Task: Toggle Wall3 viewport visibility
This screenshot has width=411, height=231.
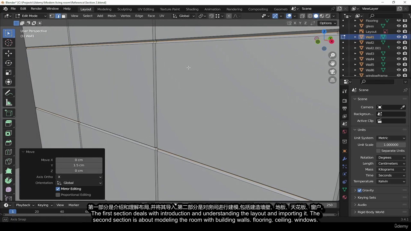Action: 398,54
